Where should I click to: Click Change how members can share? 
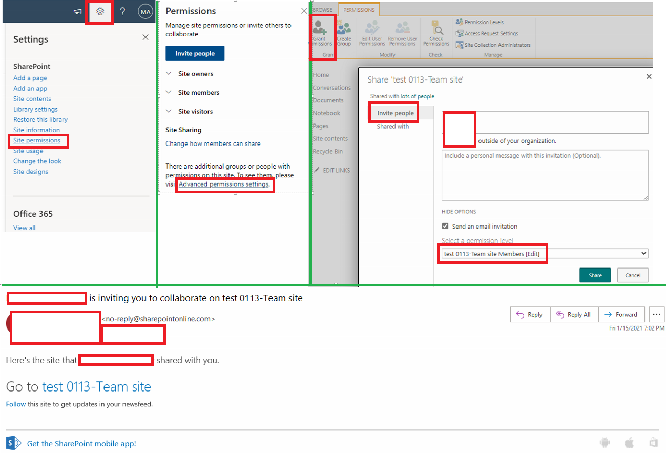pyautogui.click(x=213, y=143)
